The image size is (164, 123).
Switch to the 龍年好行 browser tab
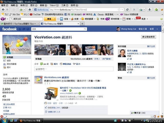point(20,24)
